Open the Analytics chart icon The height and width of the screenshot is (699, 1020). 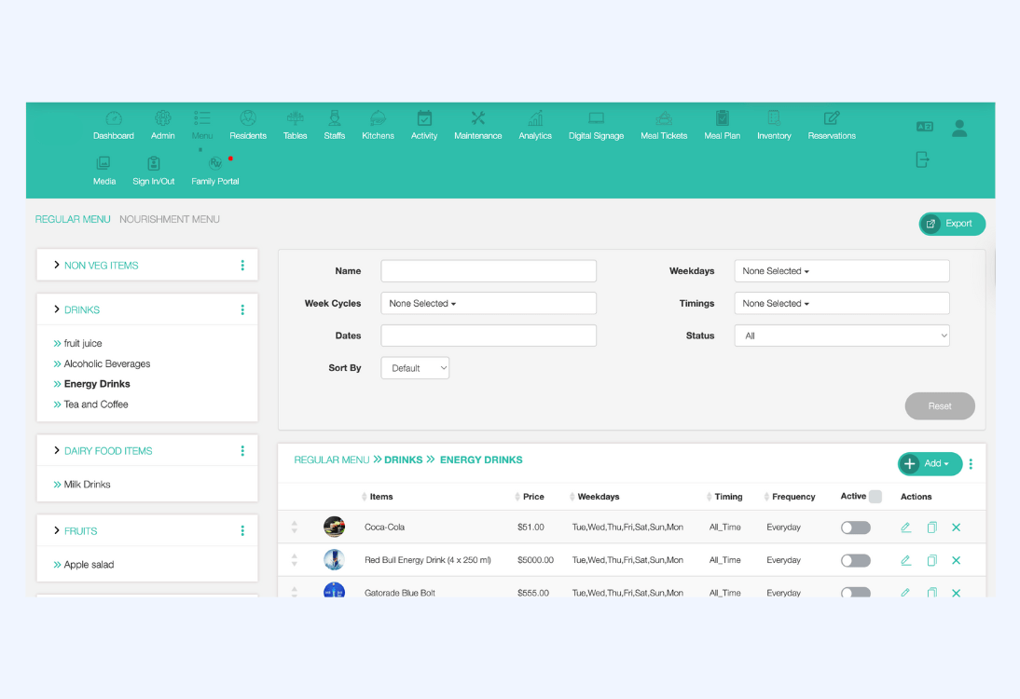click(x=535, y=119)
